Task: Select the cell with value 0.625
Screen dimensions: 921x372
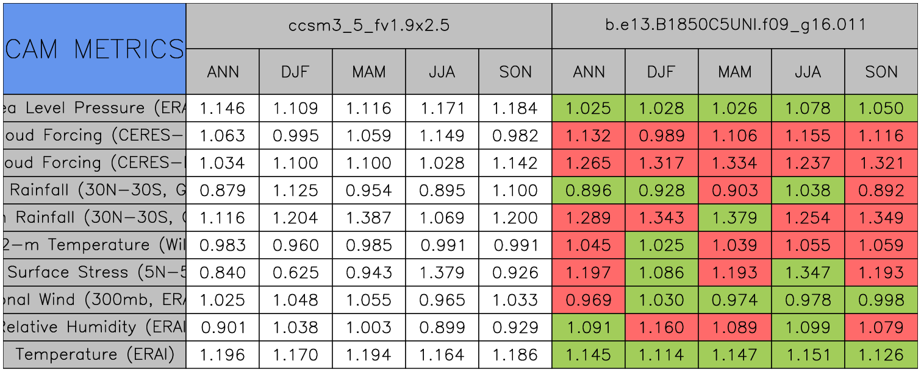Action: 296,272
